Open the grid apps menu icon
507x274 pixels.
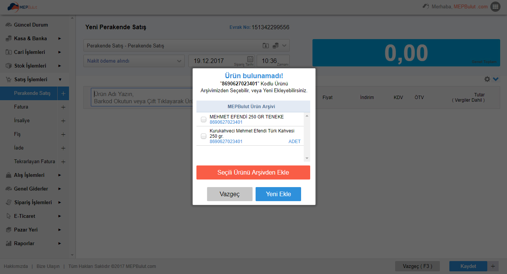495,6
